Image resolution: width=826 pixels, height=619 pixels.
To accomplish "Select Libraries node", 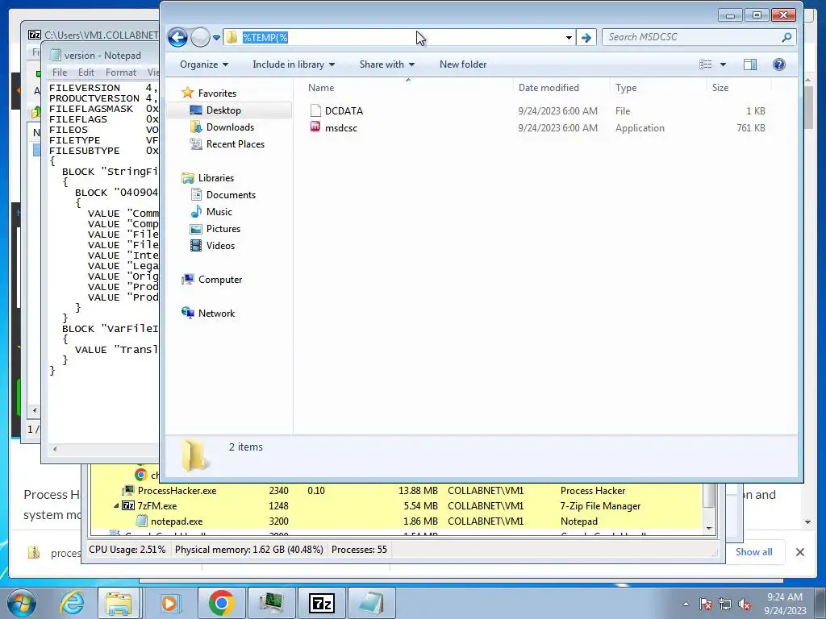I will click(x=216, y=178).
